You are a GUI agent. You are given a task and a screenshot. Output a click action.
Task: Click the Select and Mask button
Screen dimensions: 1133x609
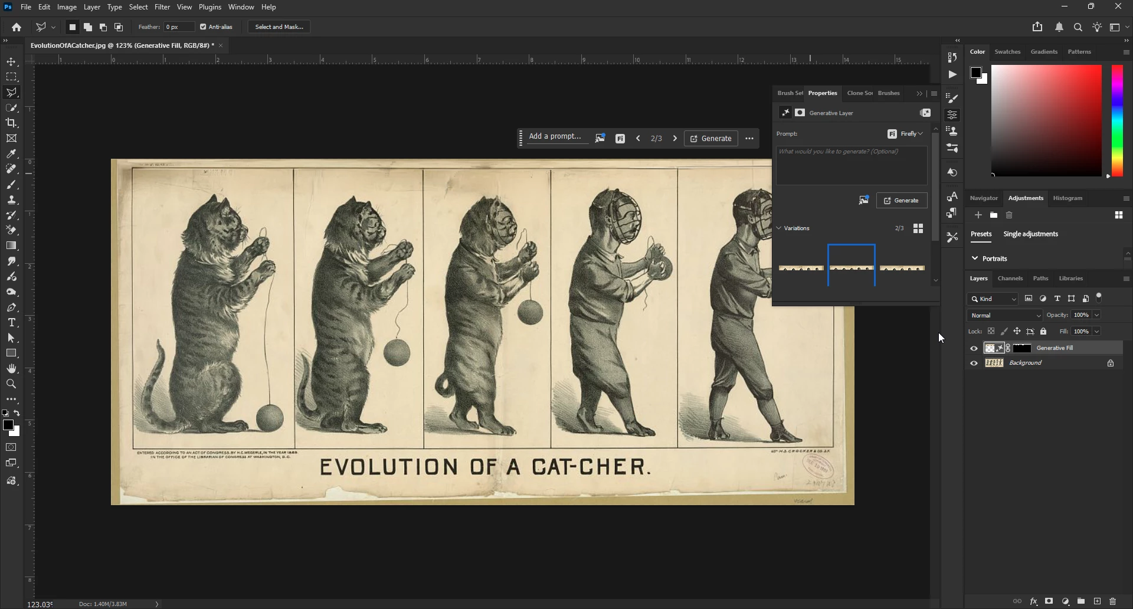click(279, 27)
